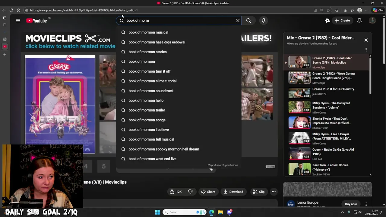Click the Clip scissors button
This screenshot has height=217, width=386.
(258, 192)
